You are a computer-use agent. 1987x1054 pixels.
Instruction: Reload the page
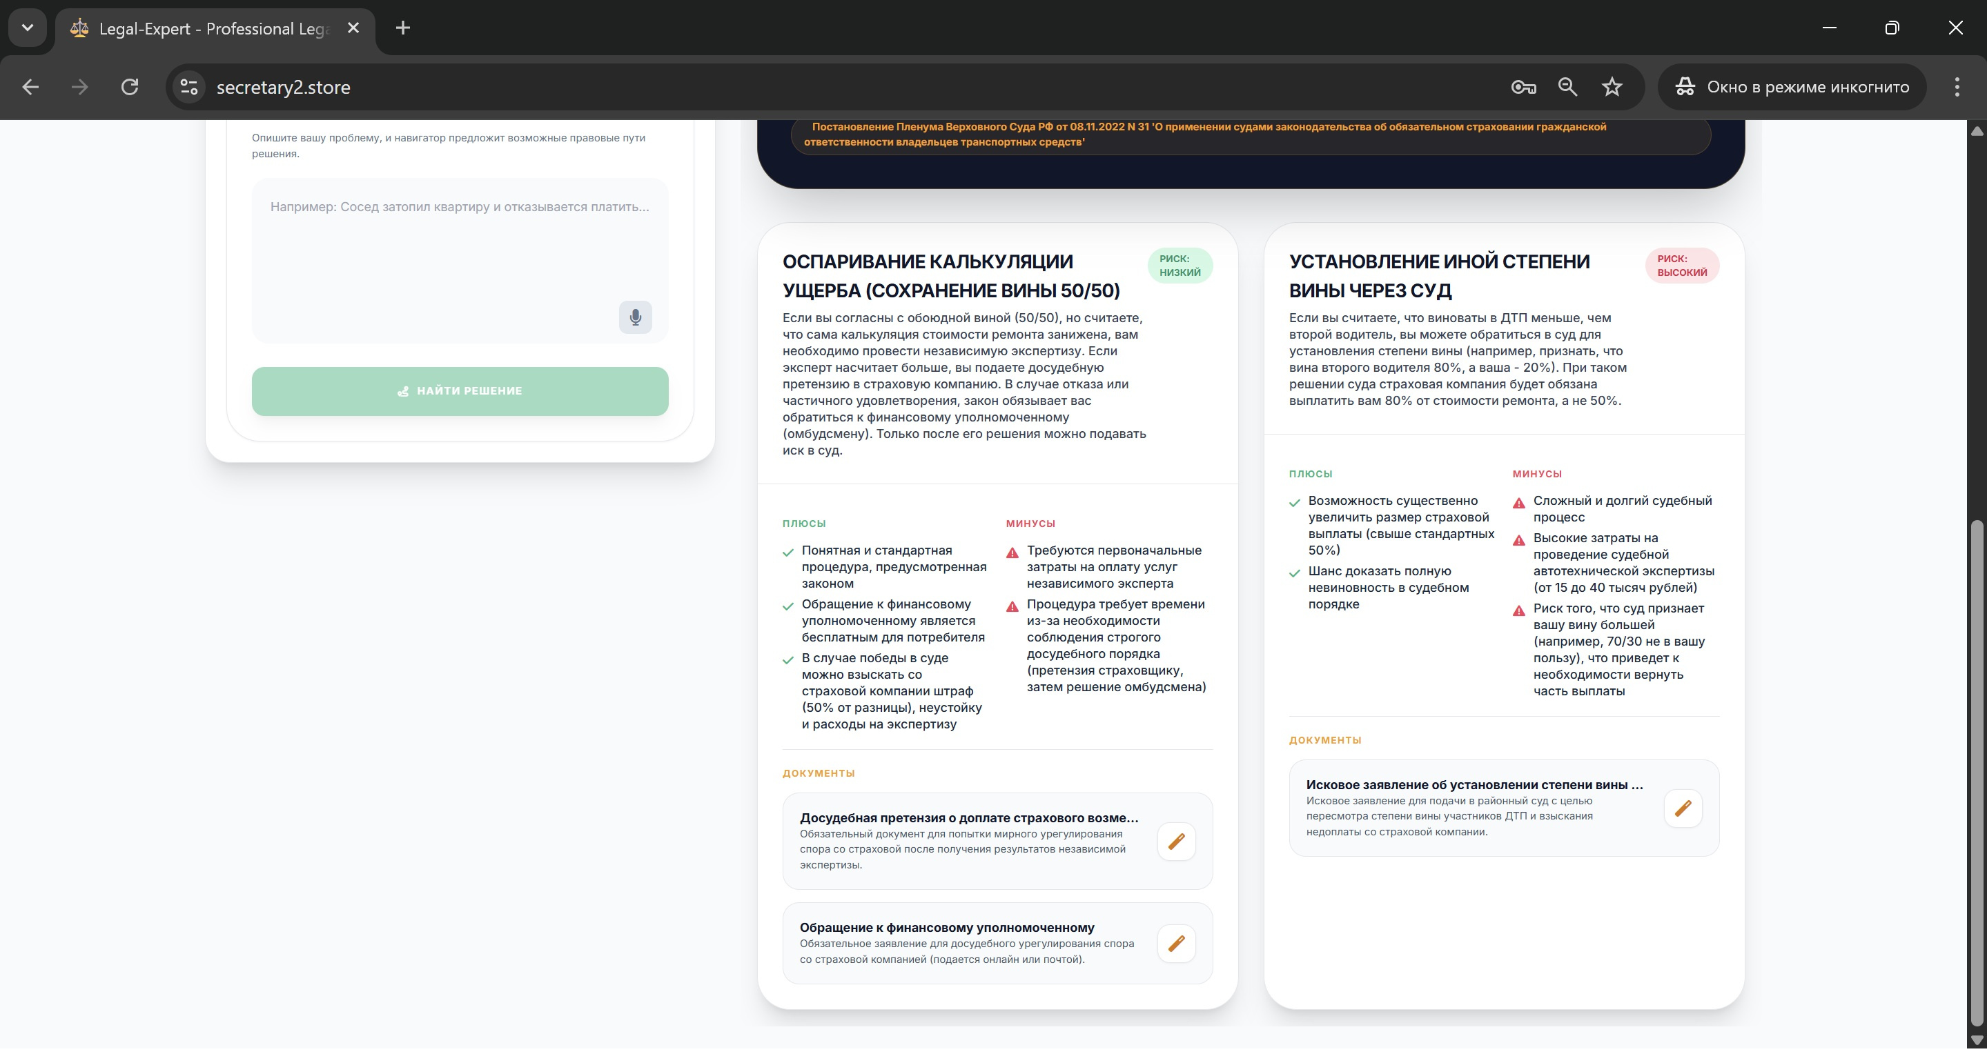click(130, 87)
